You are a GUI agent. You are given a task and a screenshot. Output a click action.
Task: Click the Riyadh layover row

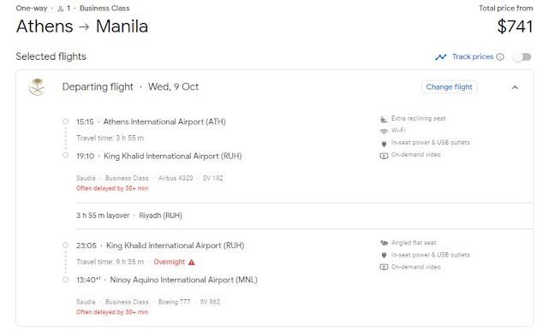[305, 216]
